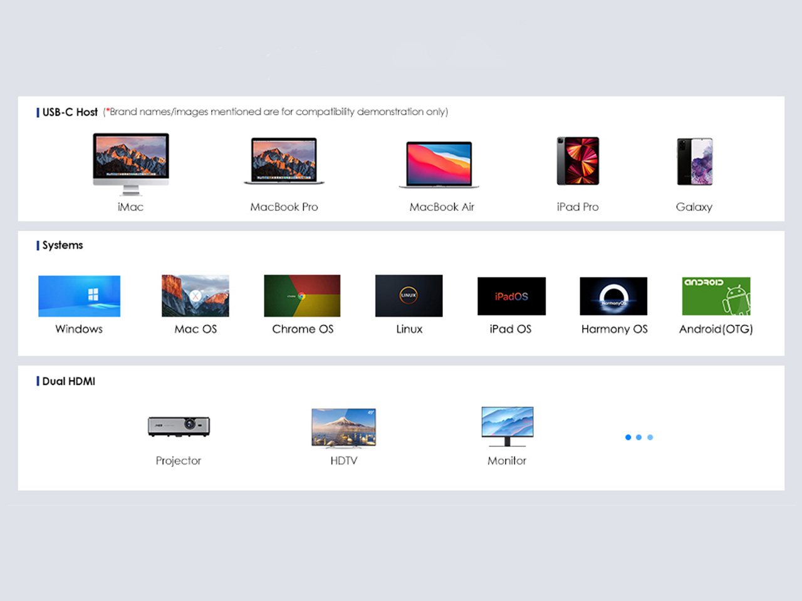Click the Windows system thumbnail
The image size is (802, 601).
click(79, 296)
